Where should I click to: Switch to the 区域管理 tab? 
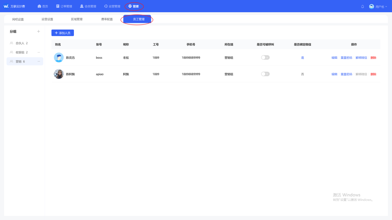point(77,19)
